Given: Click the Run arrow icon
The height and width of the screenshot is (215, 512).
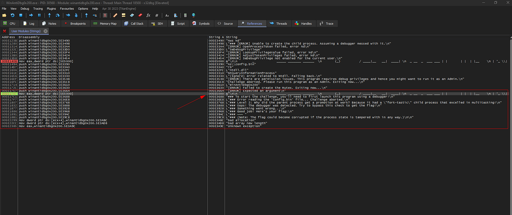Looking at the screenshot, I should coord(31,15).
